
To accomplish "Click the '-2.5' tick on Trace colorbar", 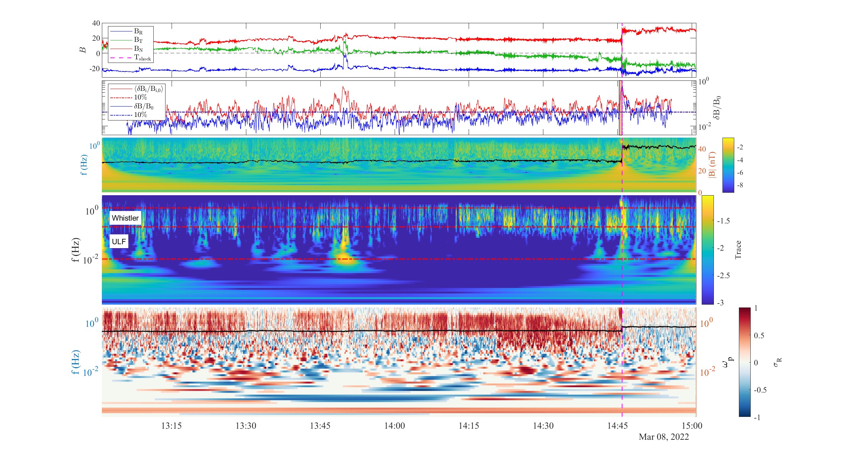I will coord(723,276).
